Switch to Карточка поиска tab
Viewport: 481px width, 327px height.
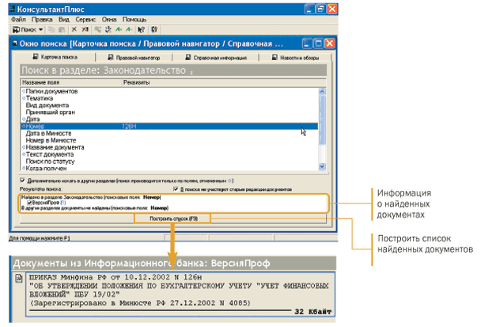coord(55,57)
